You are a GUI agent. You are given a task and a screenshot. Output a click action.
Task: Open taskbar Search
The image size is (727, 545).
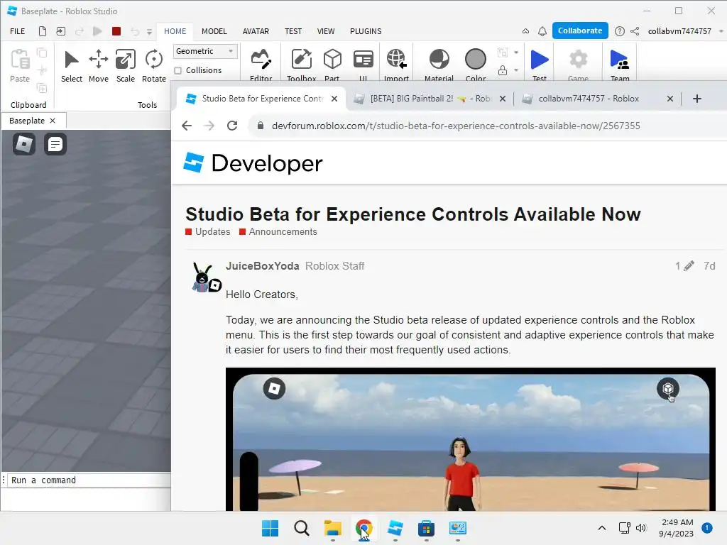click(301, 528)
